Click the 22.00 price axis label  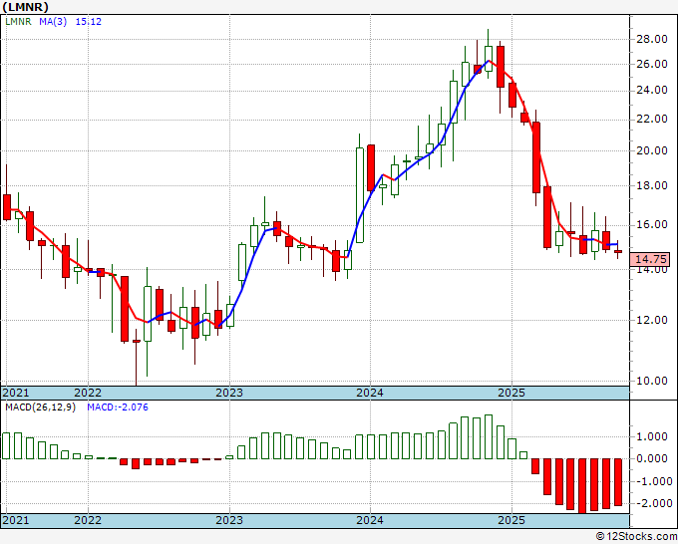pos(652,119)
